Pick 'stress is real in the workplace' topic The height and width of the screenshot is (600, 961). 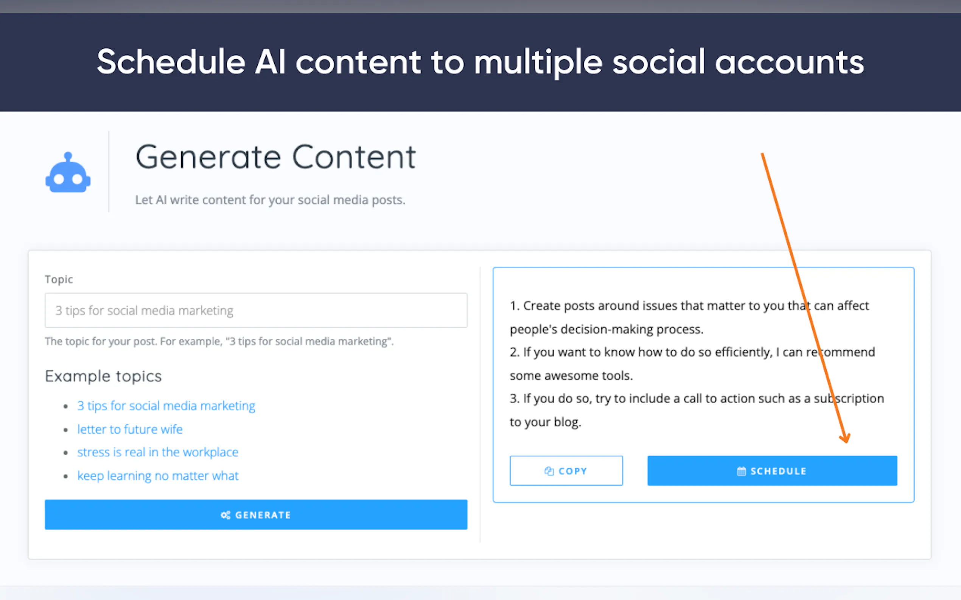158,452
